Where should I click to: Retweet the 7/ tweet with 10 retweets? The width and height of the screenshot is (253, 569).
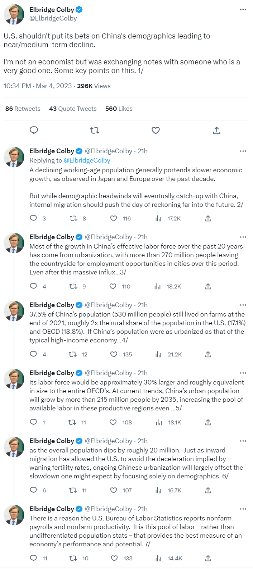(73, 558)
